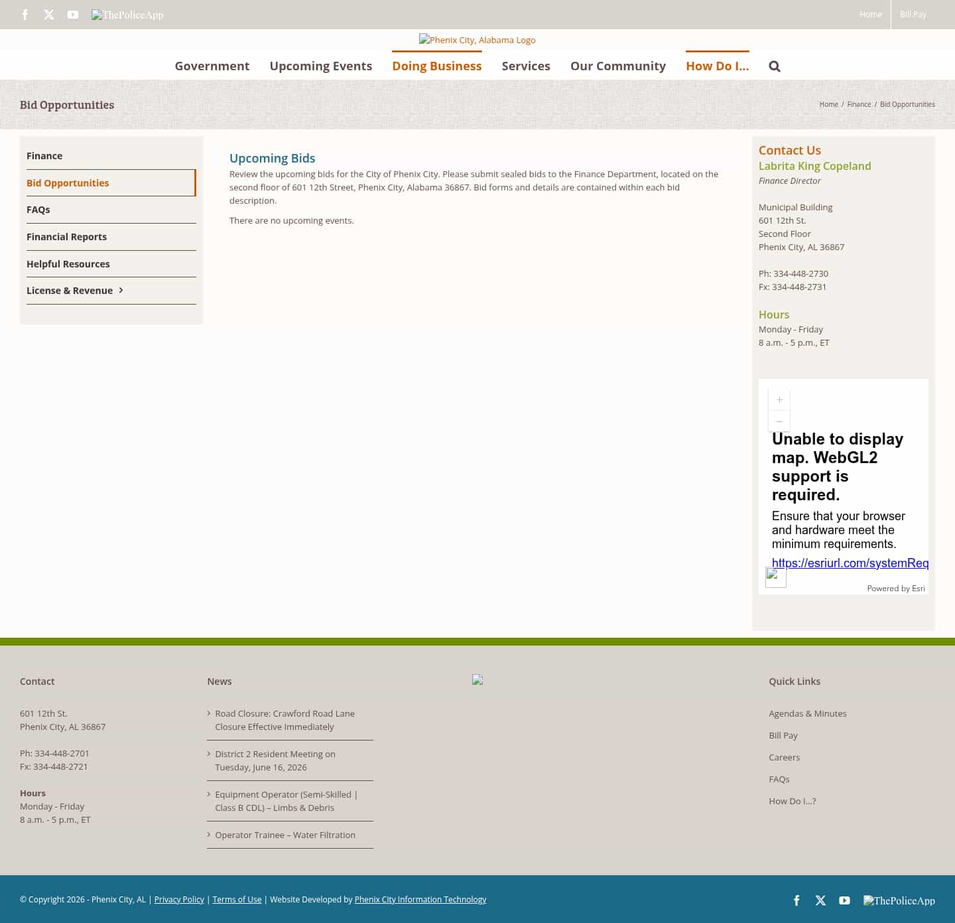Open the esriurl.com system requirements link
This screenshot has width=955, height=923.
point(850,563)
